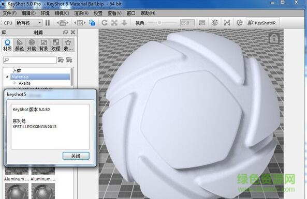Click the 视角 value field showing 85.0
The image size is (307, 199).
(187, 23)
